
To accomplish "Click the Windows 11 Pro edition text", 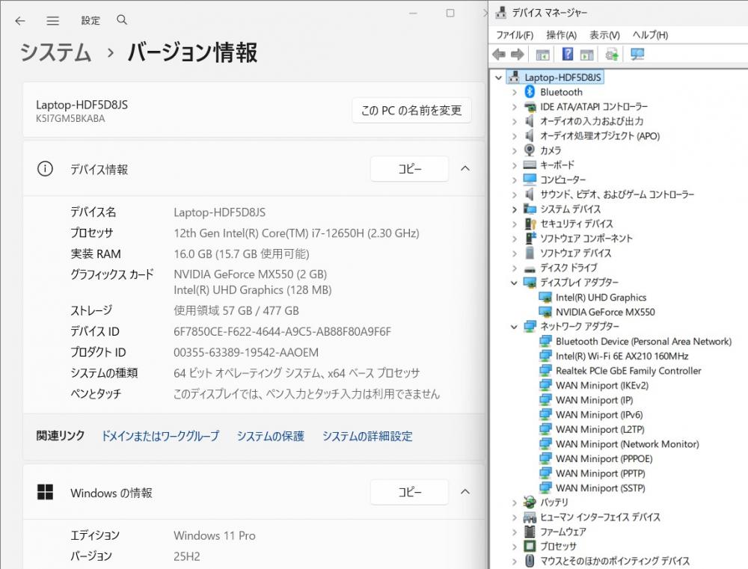I will click(214, 535).
